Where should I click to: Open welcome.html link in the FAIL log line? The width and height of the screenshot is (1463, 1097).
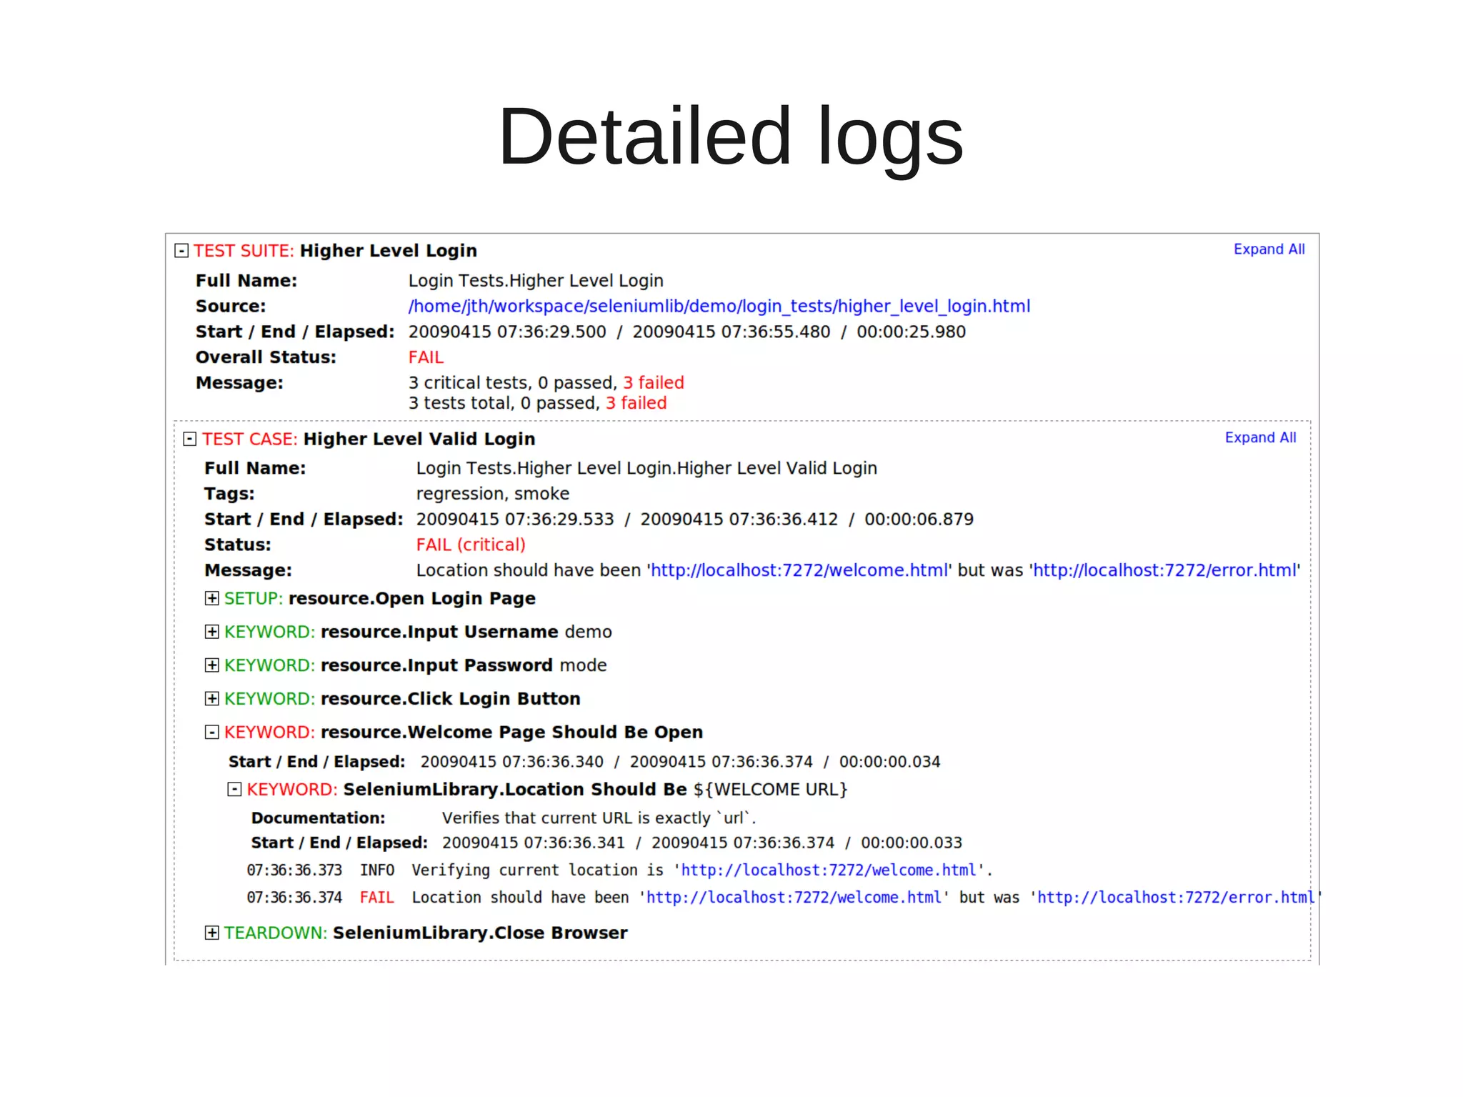794,897
